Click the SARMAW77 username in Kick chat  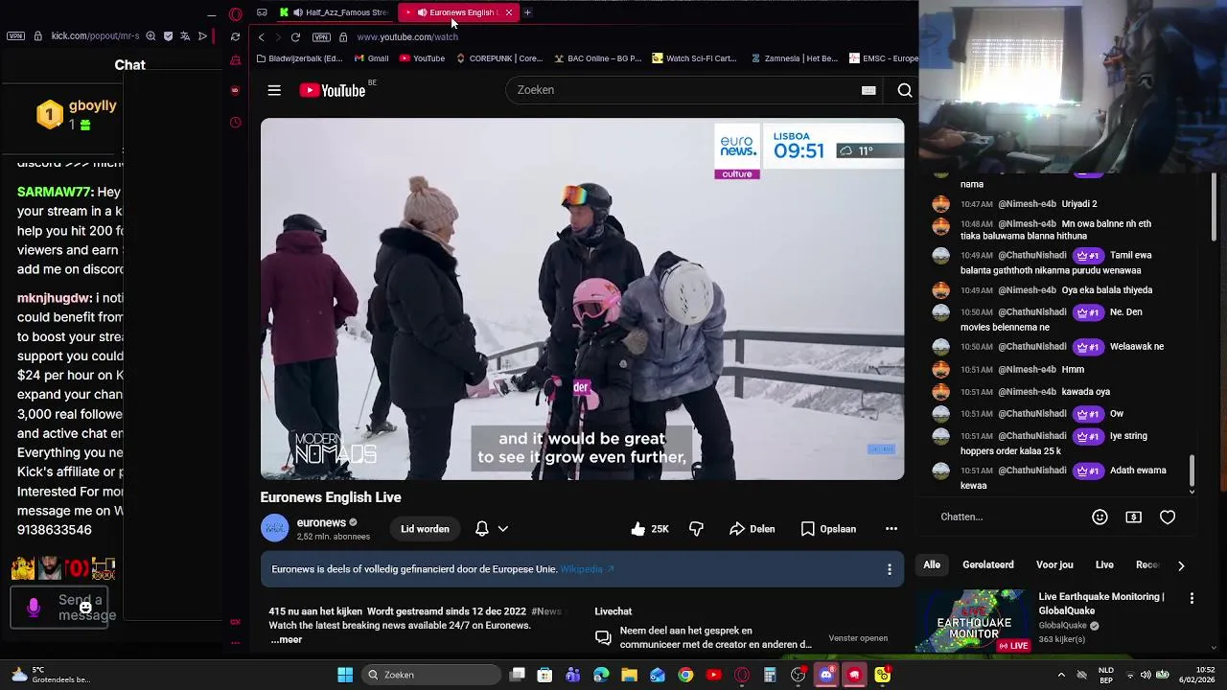pos(55,193)
